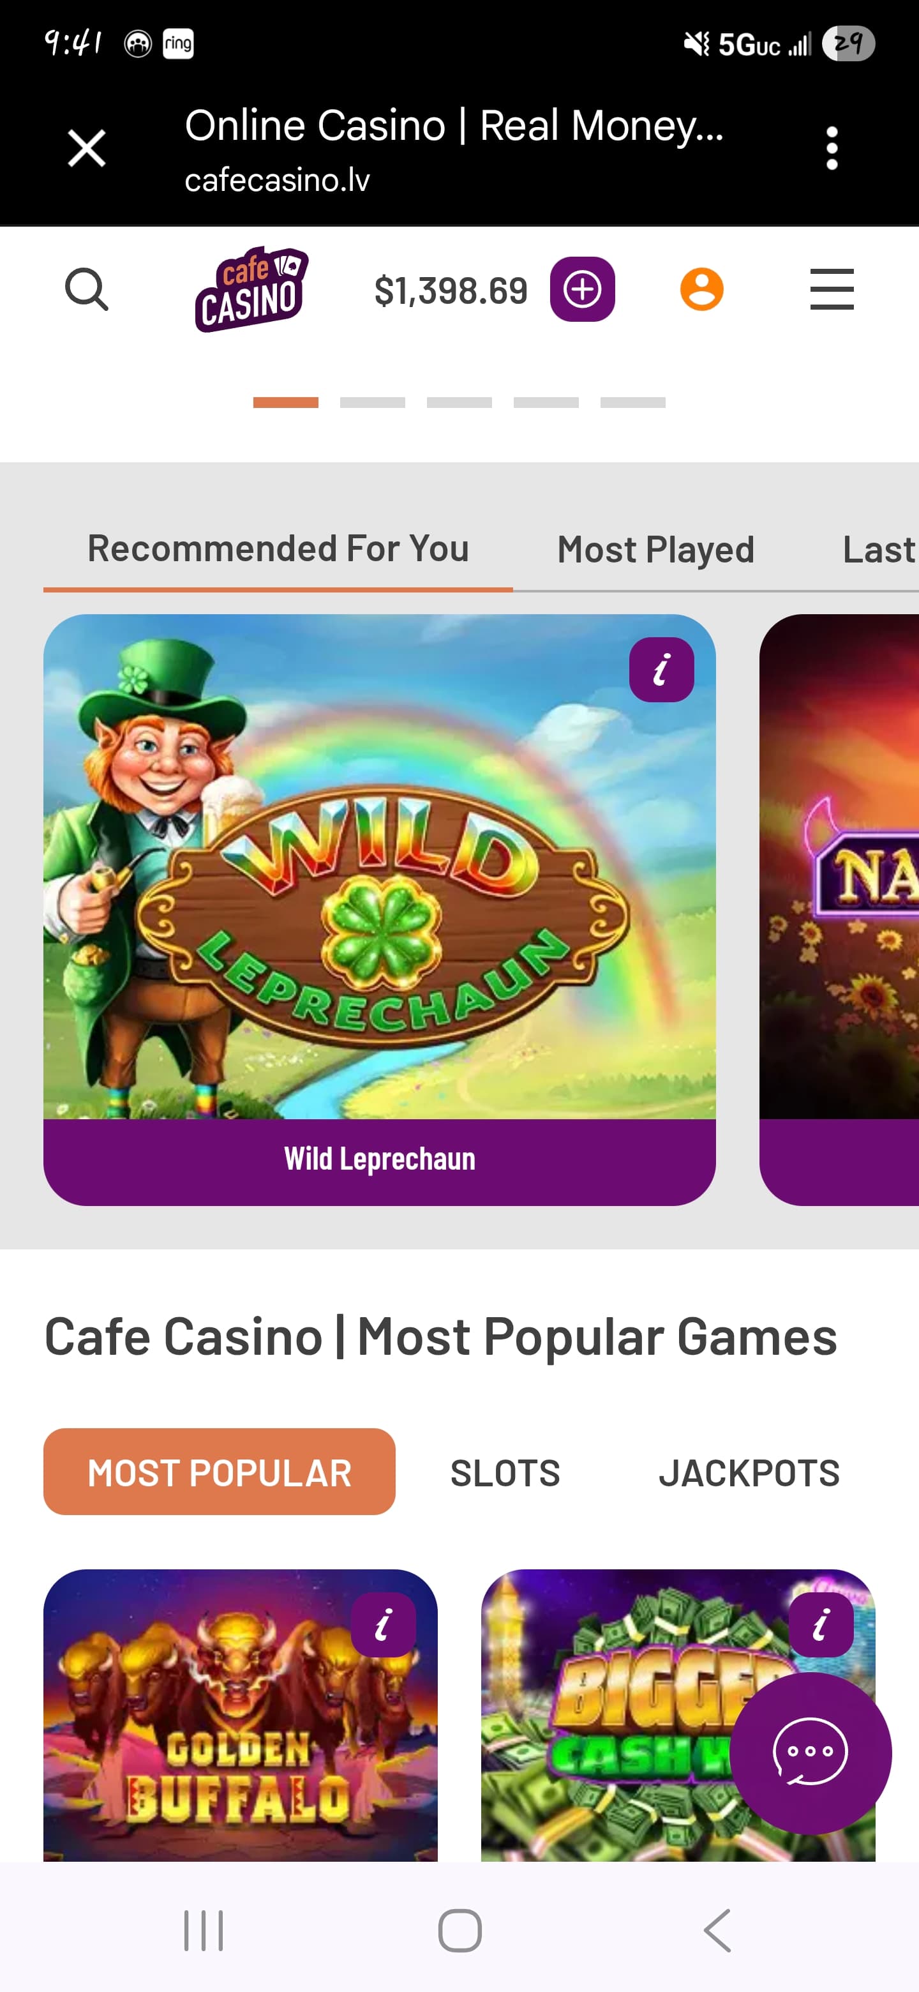Screen dimensions: 919x1992
Task: Jump to second carousel slide indicator
Action: point(373,402)
